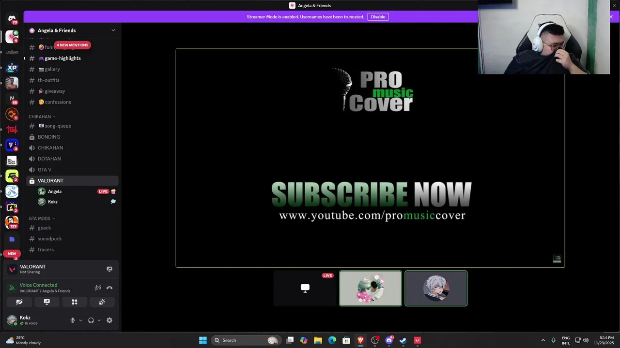Open the ESL FACEIT Group server
Image resolution: width=620 pixels, height=348 pixels.
(12, 160)
